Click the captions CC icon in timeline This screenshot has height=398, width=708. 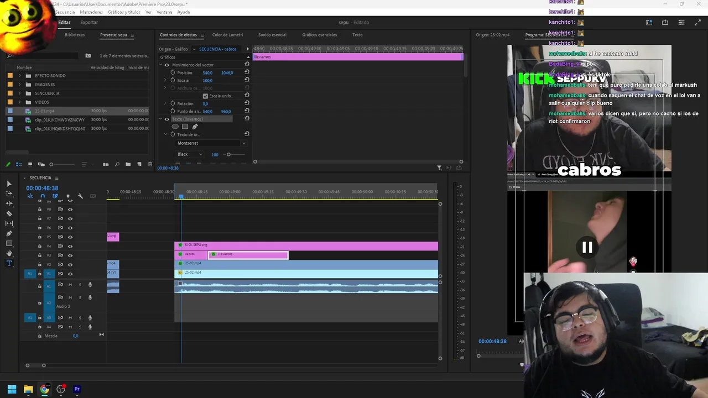tap(93, 196)
